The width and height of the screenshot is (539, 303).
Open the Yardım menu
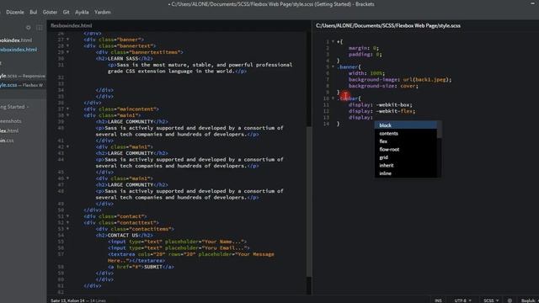[x=103, y=12]
